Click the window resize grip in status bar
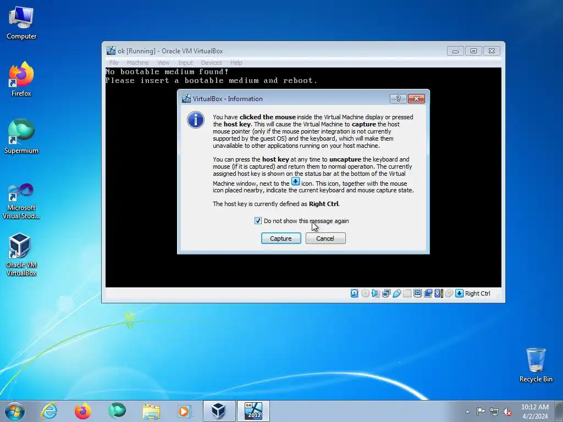563x422 pixels. [x=498, y=296]
